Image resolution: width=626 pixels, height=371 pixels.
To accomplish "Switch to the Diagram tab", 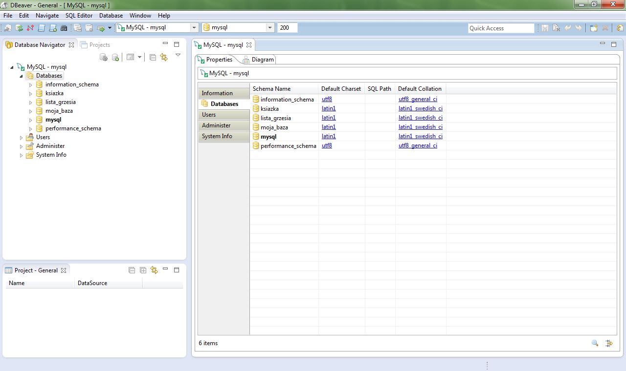I will tap(259, 60).
